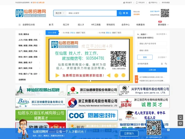This screenshot has width=185, height=139.
Task: Expand 人力 | 行政 | 管理 | 司机 category
Action: point(29,40)
